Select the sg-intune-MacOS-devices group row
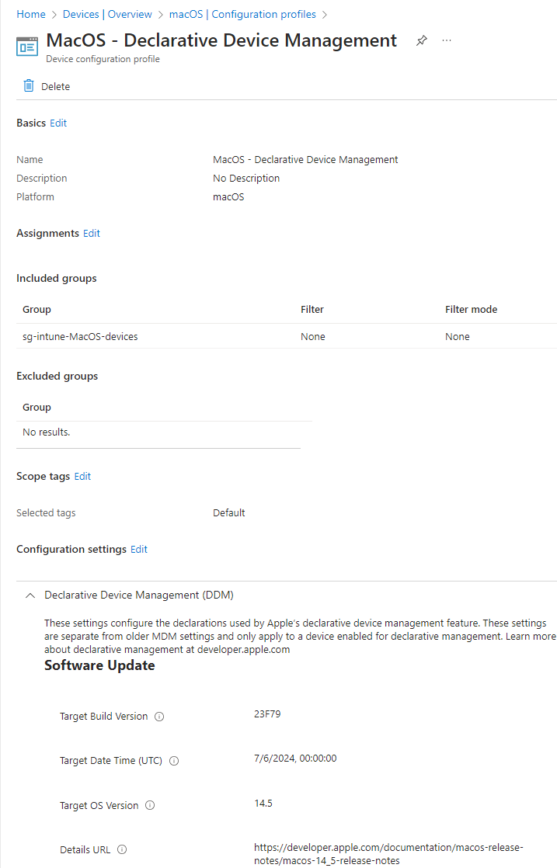 [x=286, y=337]
